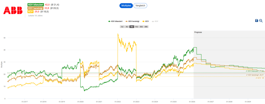Viewport: 265px width, 104px height.
Task: Switch to the Multiples tab
Action: pos(126,5)
